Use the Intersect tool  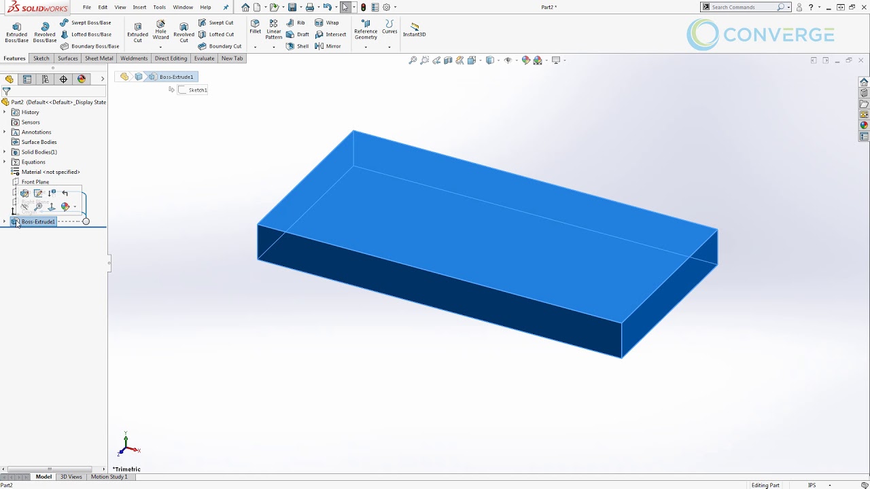(330, 34)
